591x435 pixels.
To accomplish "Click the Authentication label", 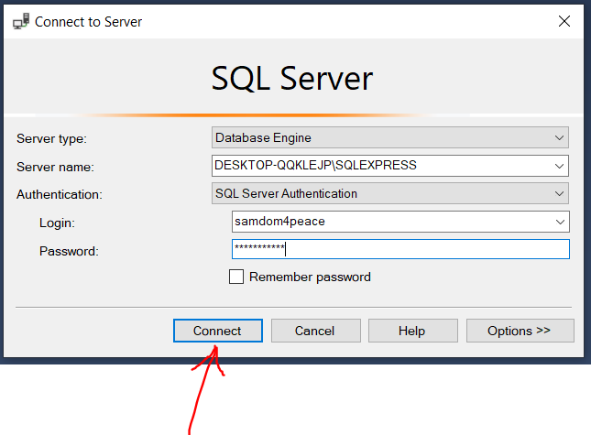I will tap(60, 194).
